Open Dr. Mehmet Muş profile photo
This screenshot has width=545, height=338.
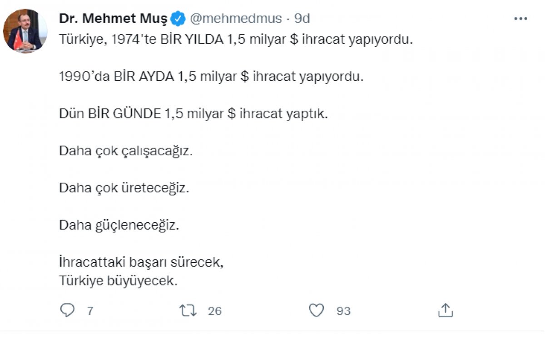coord(25,31)
